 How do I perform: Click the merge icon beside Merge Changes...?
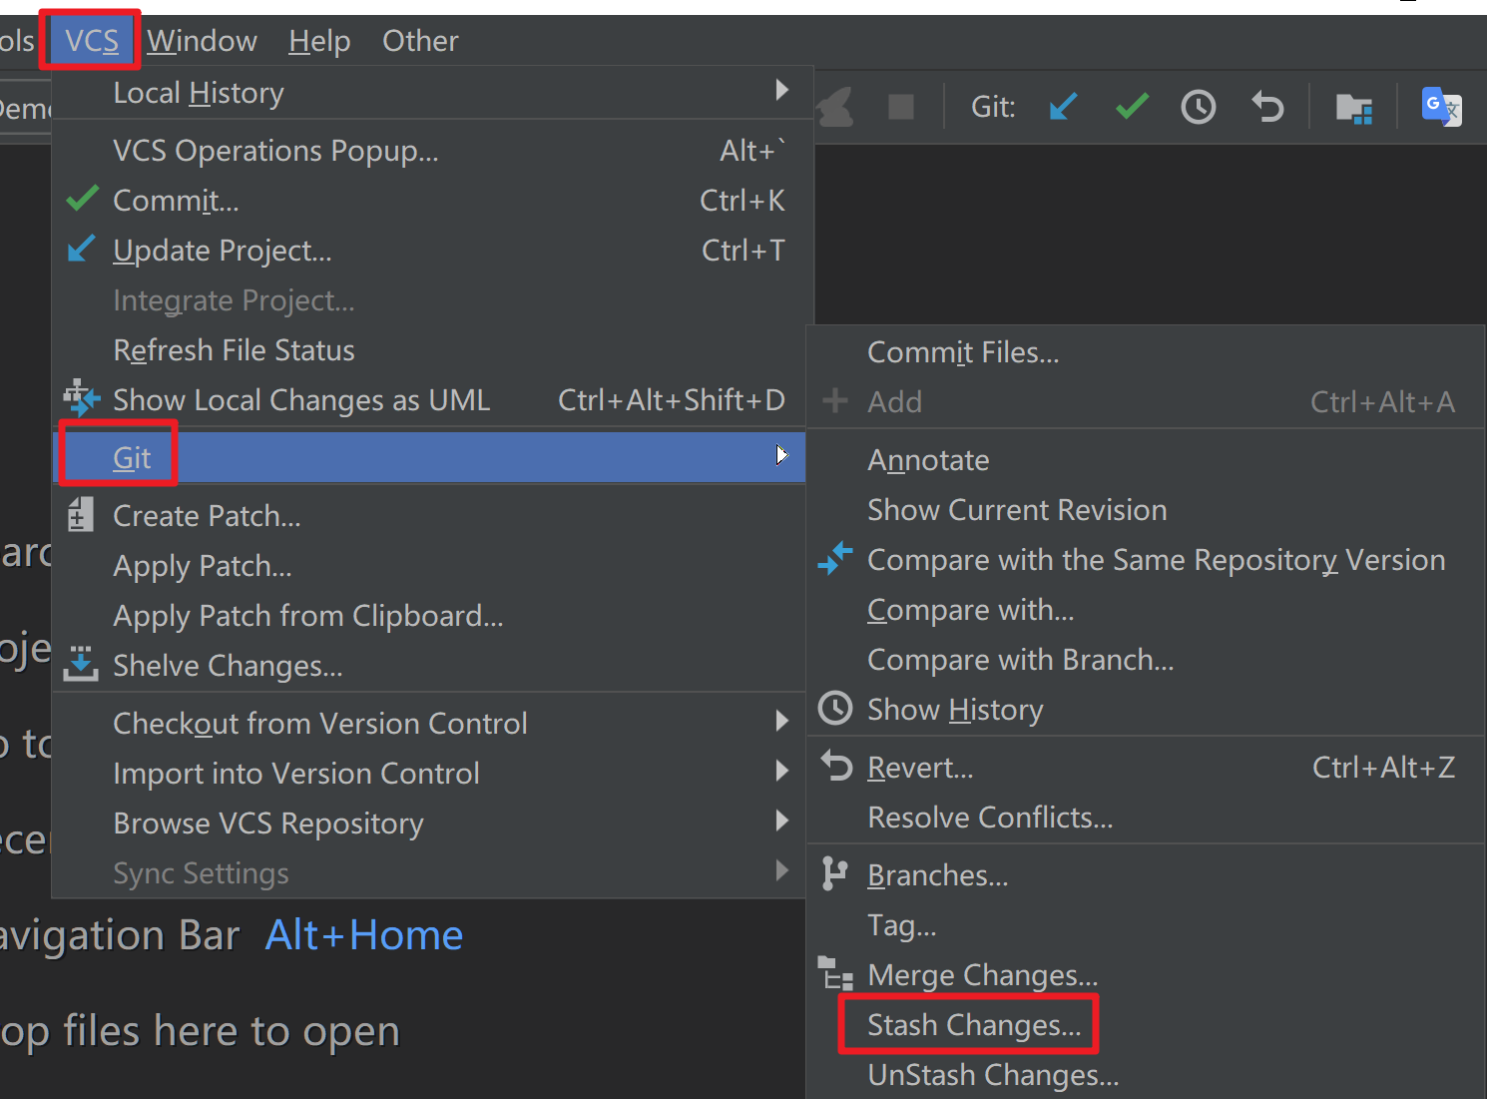pyautogui.click(x=835, y=973)
